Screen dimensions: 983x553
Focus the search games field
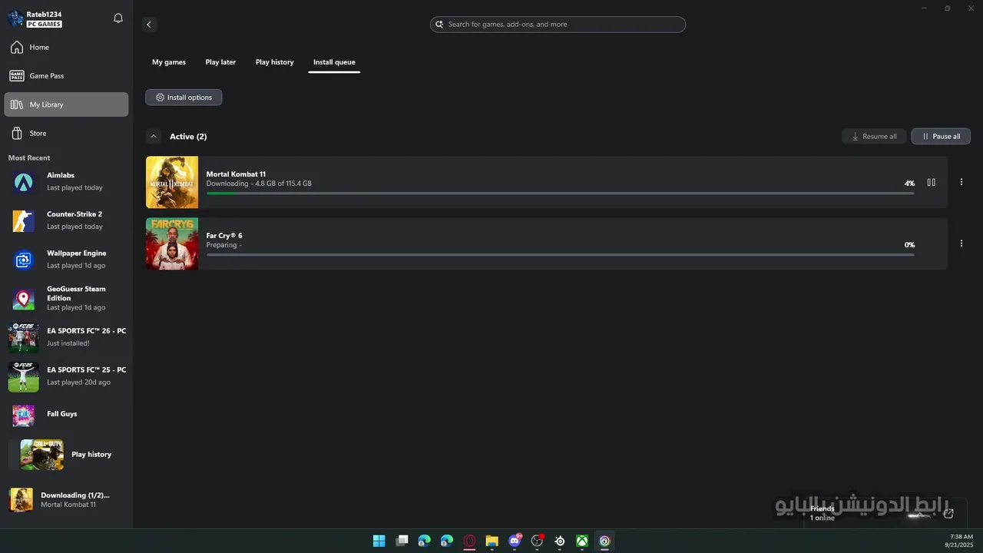558,25
